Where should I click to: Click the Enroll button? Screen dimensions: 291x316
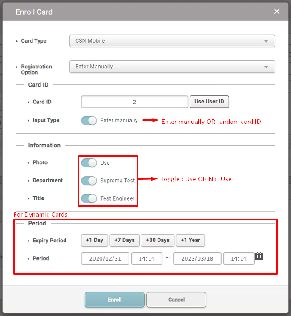coord(114,300)
